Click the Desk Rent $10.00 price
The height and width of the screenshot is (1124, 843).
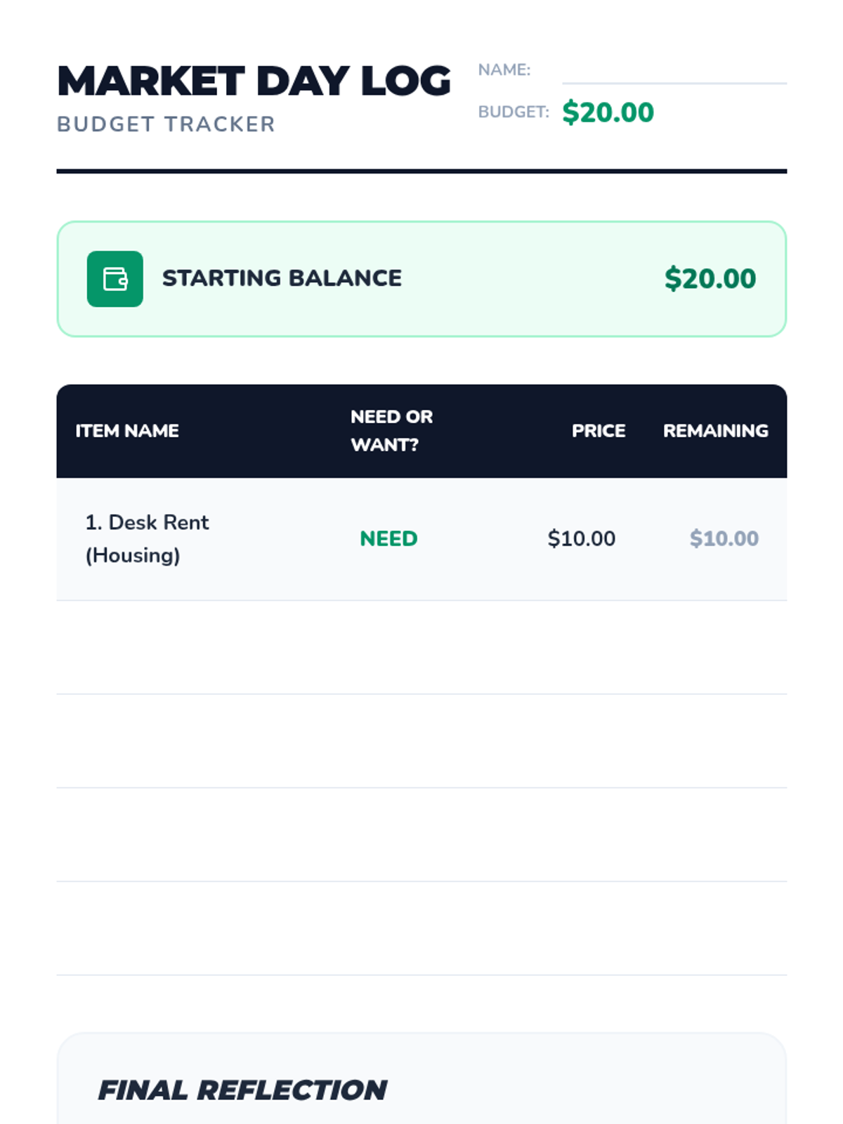(x=582, y=539)
